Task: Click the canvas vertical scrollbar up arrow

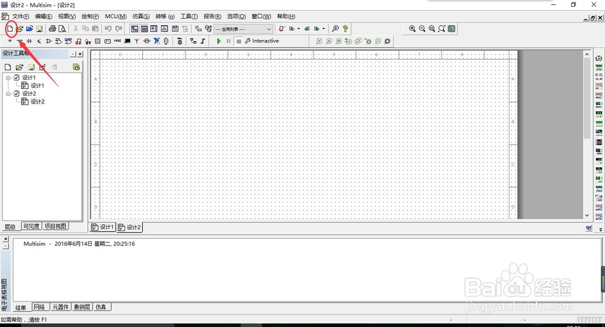Action: [587, 54]
